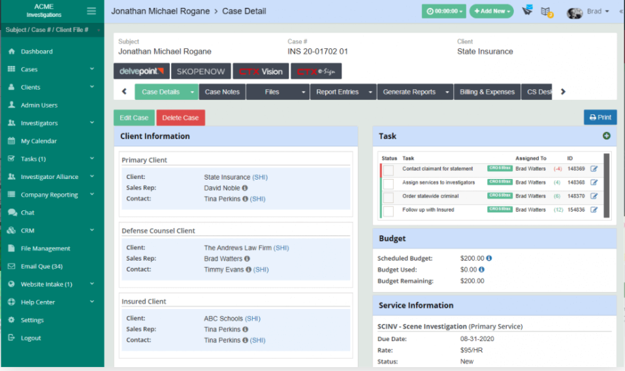Open File Management in sidebar
This screenshot has width=625, height=371.
click(x=46, y=248)
